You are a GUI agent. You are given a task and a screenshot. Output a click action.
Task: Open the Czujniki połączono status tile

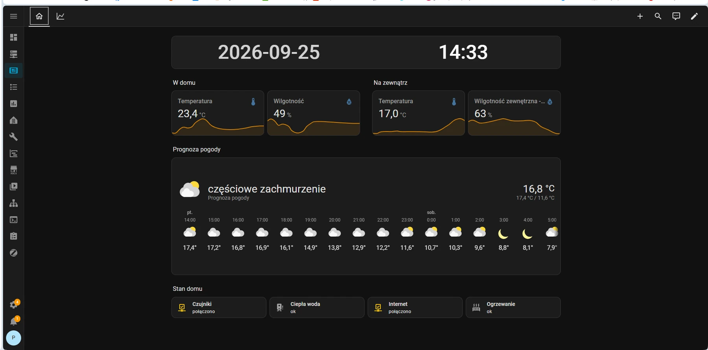pos(219,307)
